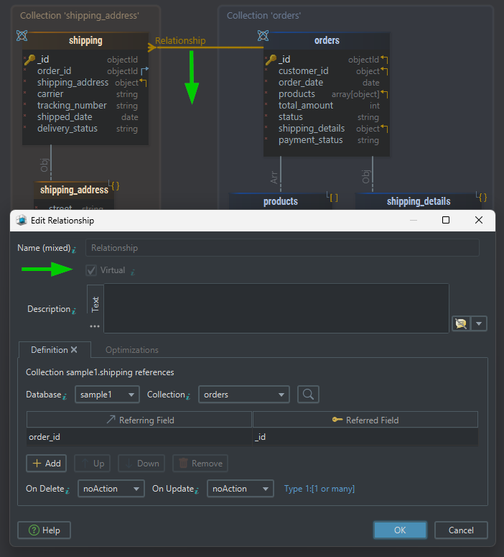Click the Description info icon
The image size is (504, 557).
point(74,311)
